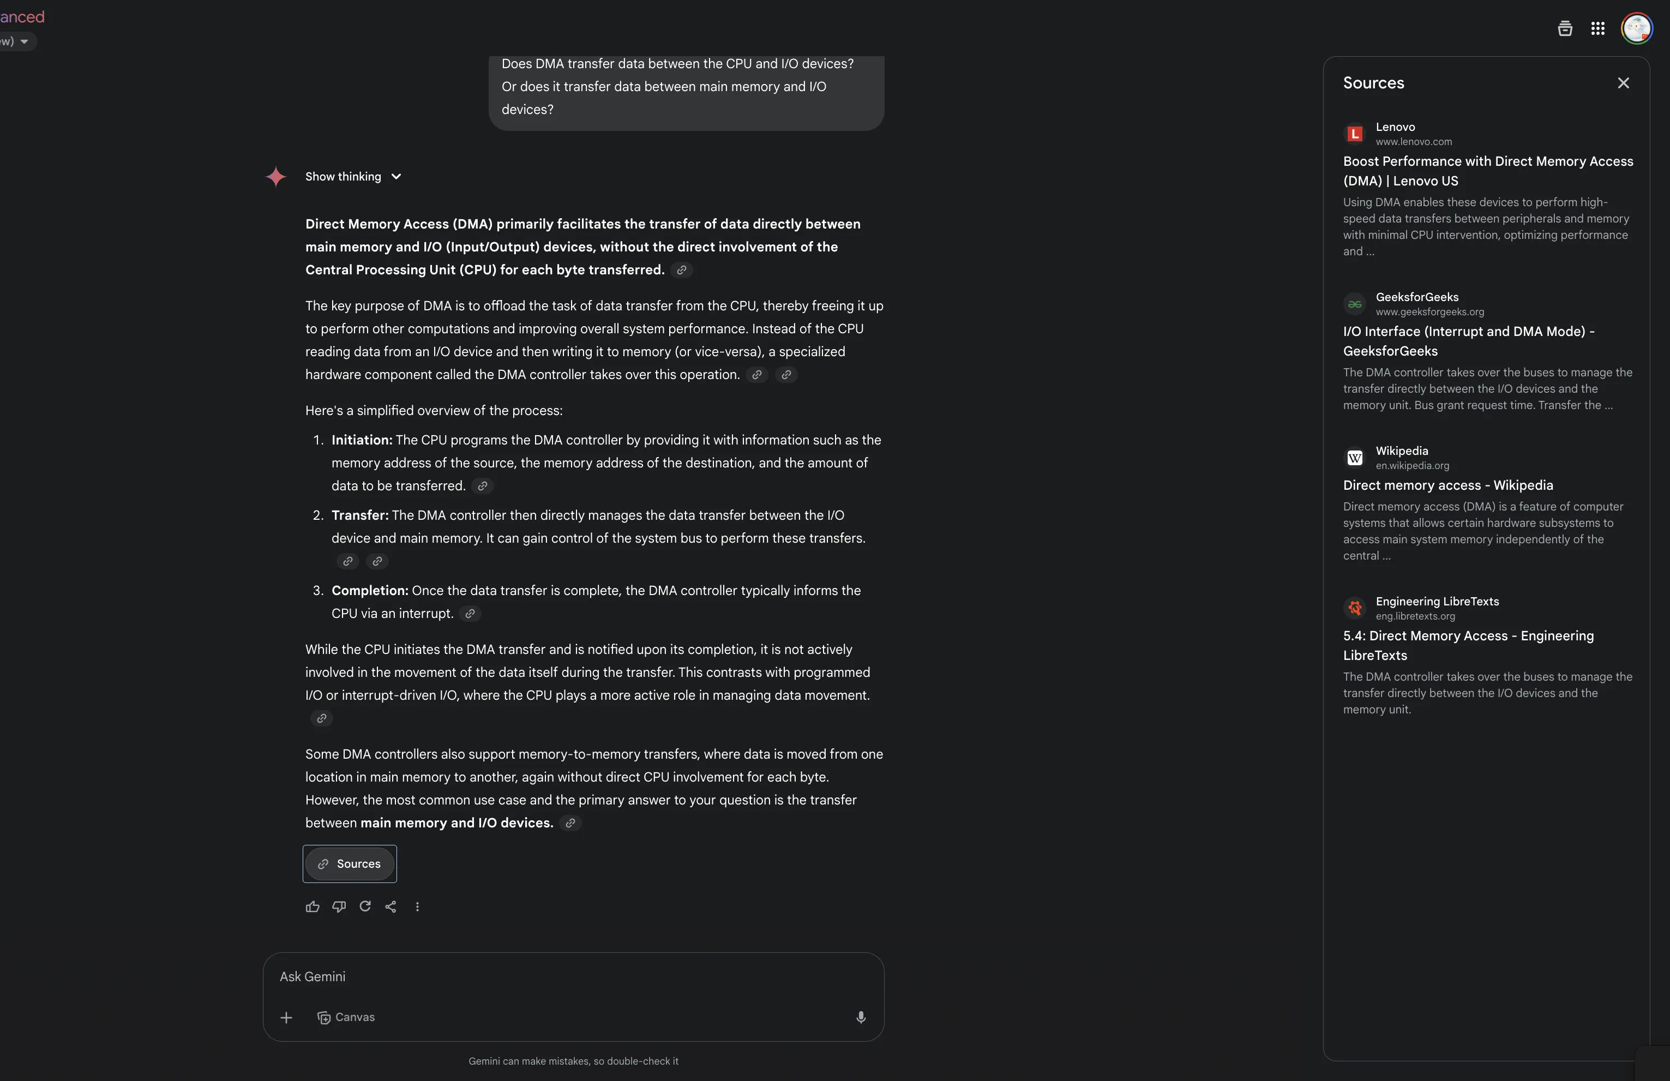Click the share and export icon
This screenshot has height=1081, width=1670.
tap(391, 906)
